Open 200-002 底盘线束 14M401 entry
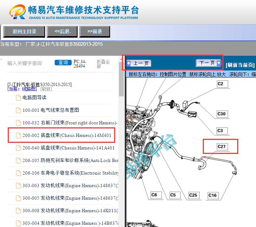 (x=67, y=135)
